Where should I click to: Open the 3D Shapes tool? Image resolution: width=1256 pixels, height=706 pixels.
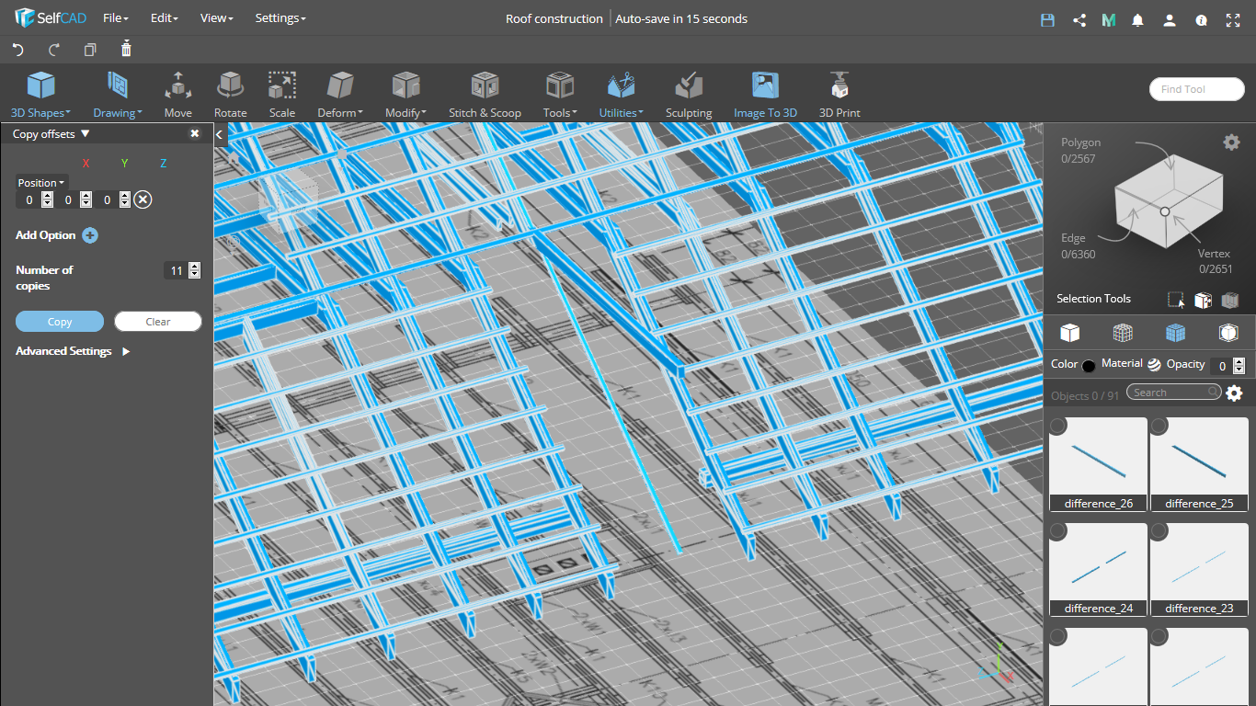(40, 95)
